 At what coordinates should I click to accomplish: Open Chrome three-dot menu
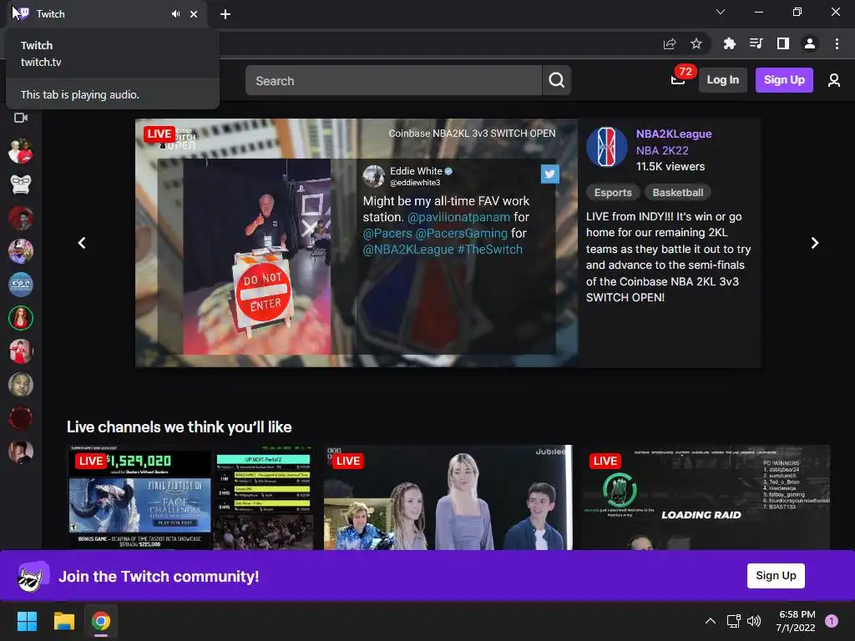[x=837, y=43]
